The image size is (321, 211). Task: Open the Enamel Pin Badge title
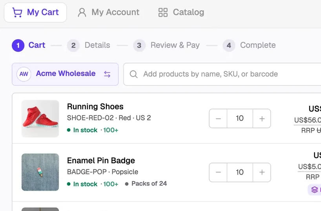(101, 161)
